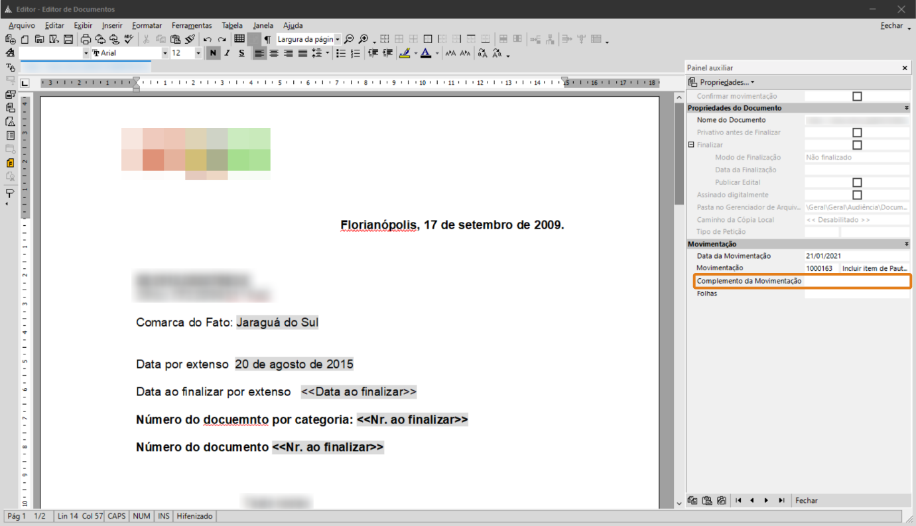Click the highlight color marker icon
The height and width of the screenshot is (526, 916).
click(x=405, y=53)
